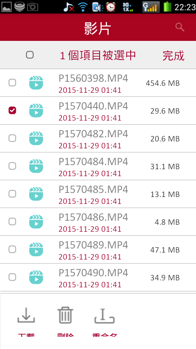This screenshot has width=196, height=349.
Task: Tap the rename icon in bottom bar
Action: tap(105, 315)
